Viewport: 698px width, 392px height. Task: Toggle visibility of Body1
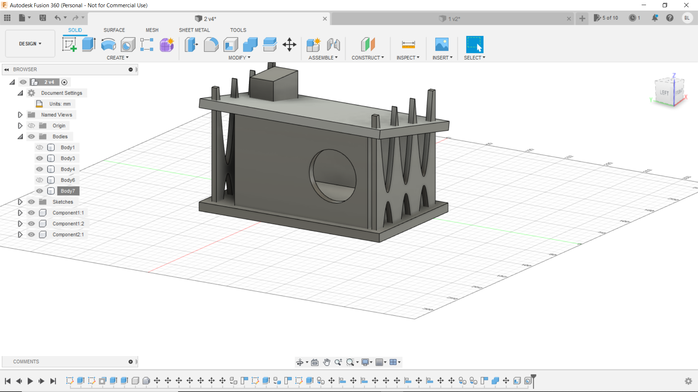click(40, 147)
